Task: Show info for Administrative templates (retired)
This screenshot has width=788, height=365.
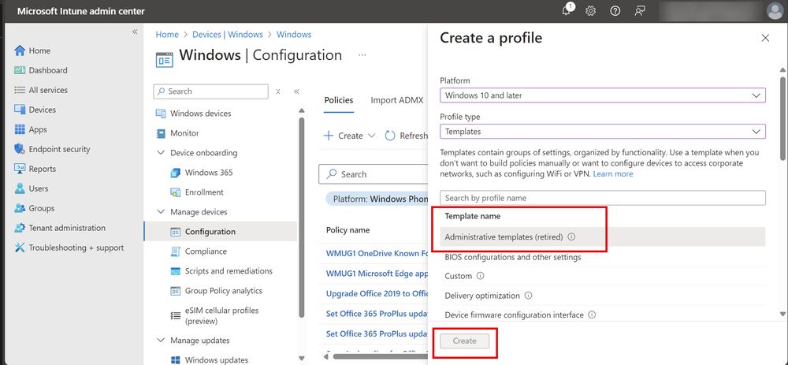Action: tap(571, 237)
